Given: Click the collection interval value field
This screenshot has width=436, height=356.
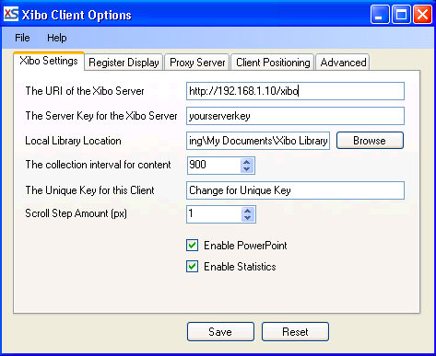Looking at the screenshot, I should (214, 166).
